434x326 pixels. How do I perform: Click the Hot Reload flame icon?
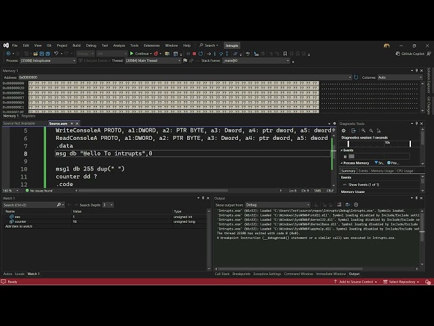click(x=156, y=54)
